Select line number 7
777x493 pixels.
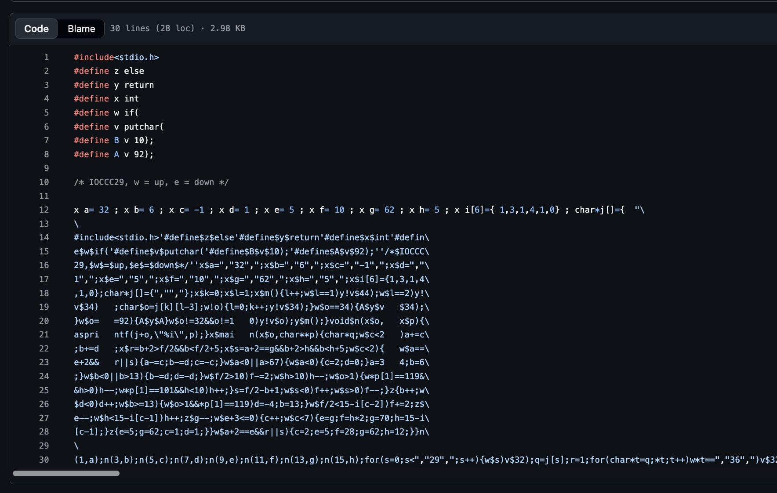[x=46, y=140]
